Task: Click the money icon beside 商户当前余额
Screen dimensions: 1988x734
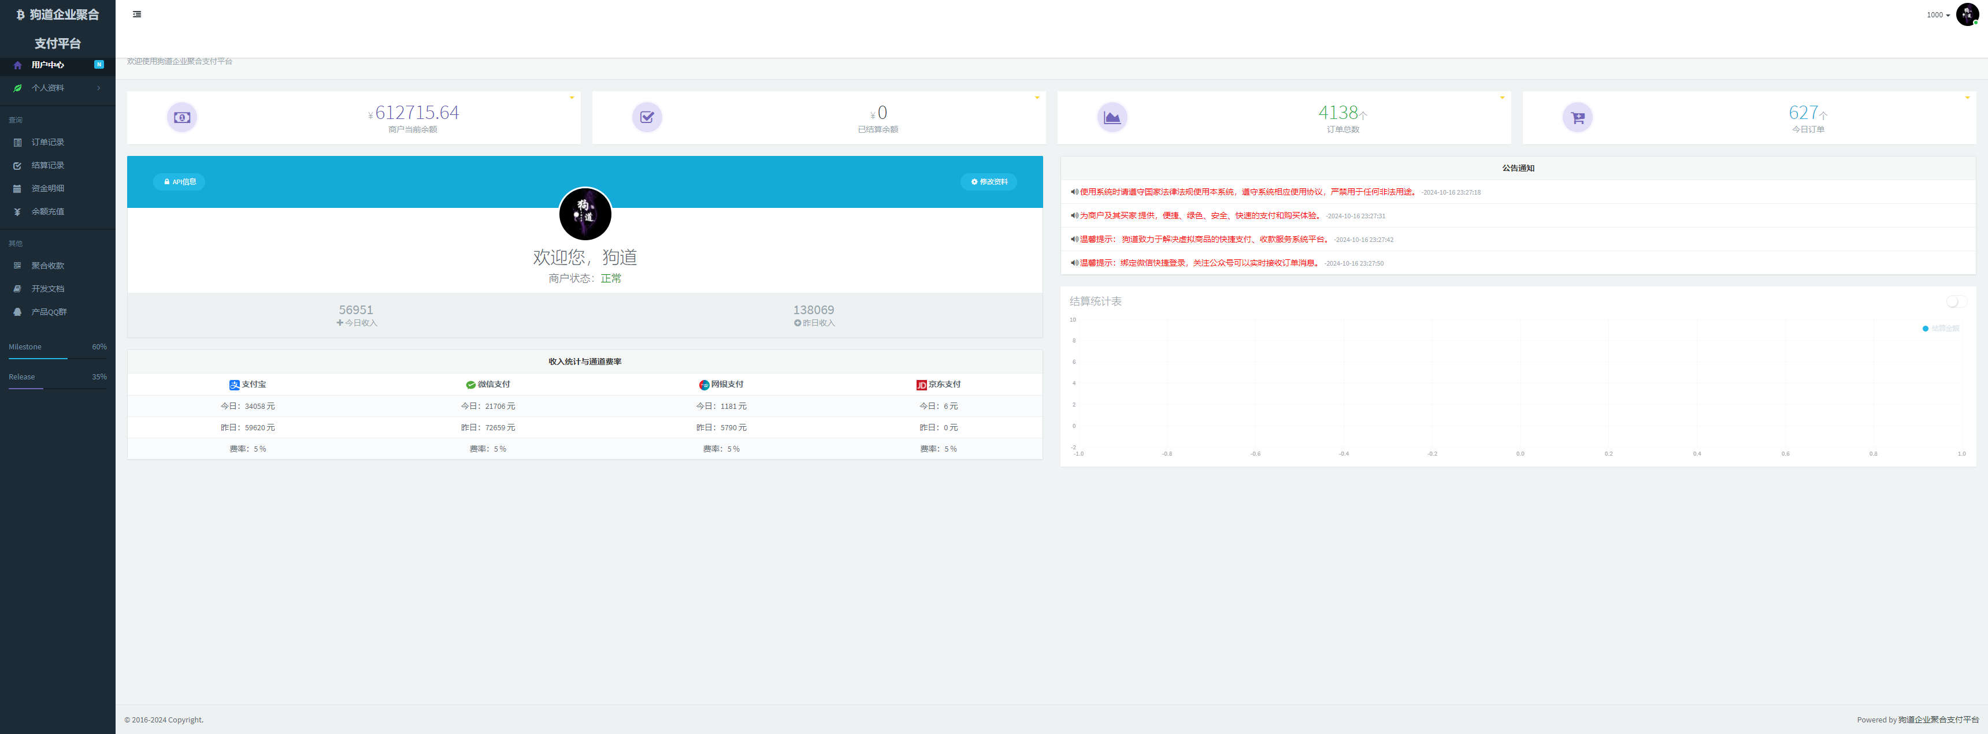Action: [182, 117]
